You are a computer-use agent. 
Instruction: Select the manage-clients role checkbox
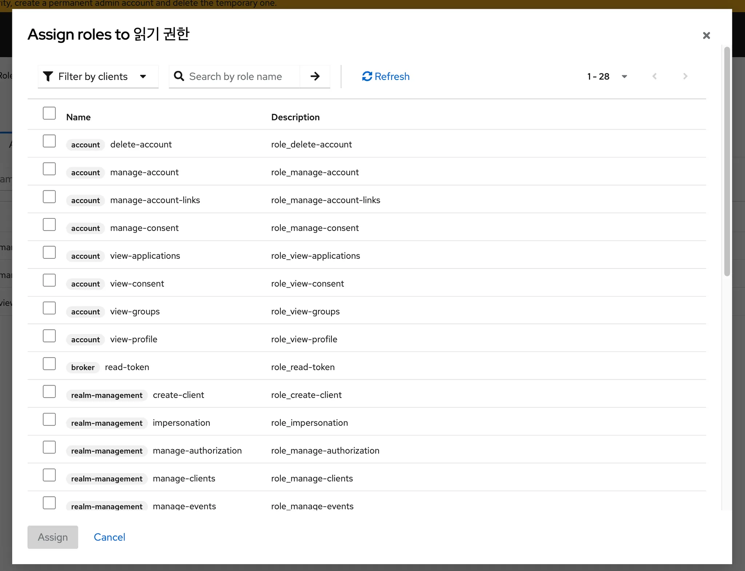tap(49, 475)
